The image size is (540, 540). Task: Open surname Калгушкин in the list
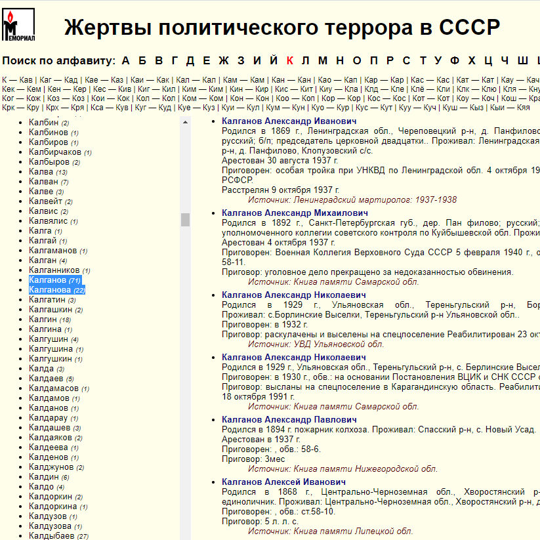coord(51,359)
